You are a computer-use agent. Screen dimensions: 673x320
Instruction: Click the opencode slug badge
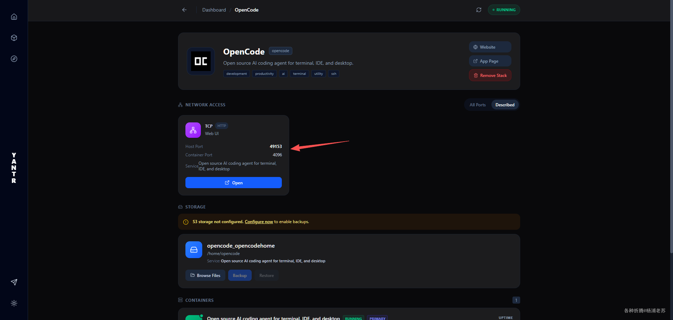(x=280, y=51)
